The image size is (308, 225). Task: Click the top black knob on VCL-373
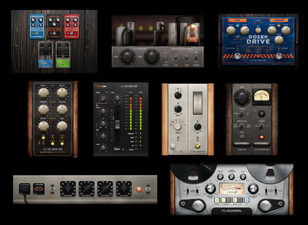click(178, 95)
